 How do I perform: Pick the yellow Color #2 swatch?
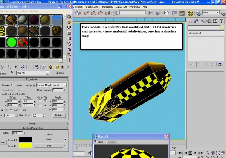click(25, 146)
